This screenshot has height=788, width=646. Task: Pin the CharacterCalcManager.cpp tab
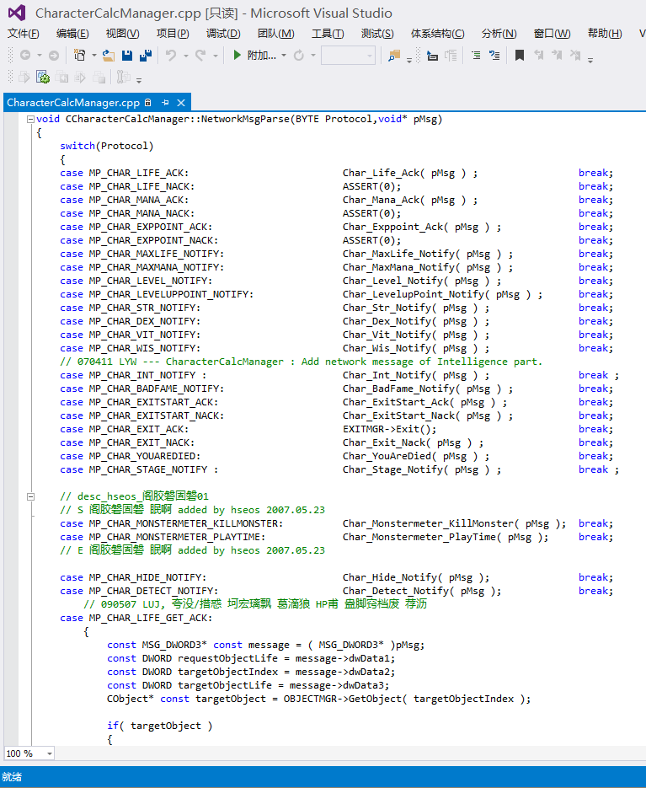(165, 103)
